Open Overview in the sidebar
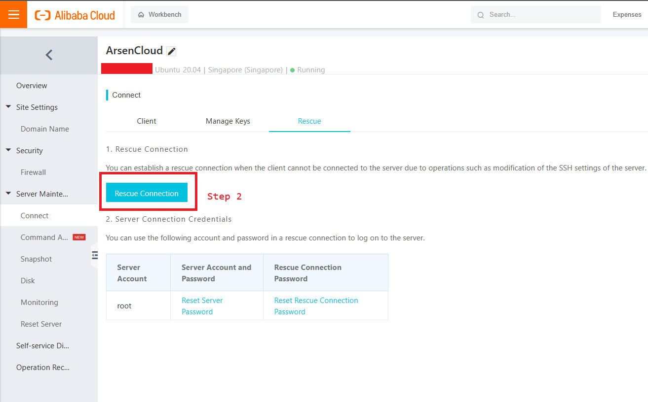Image resolution: width=648 pixels, height=402 pixels. click(x=32, y=86)
